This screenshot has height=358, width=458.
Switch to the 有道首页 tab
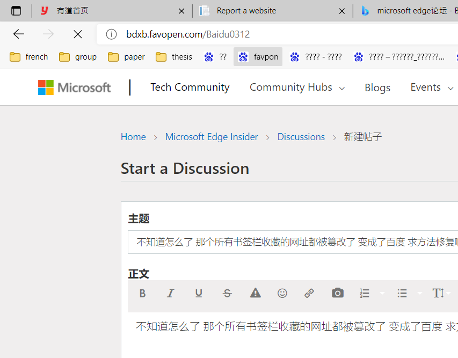(x=112, y=11)
